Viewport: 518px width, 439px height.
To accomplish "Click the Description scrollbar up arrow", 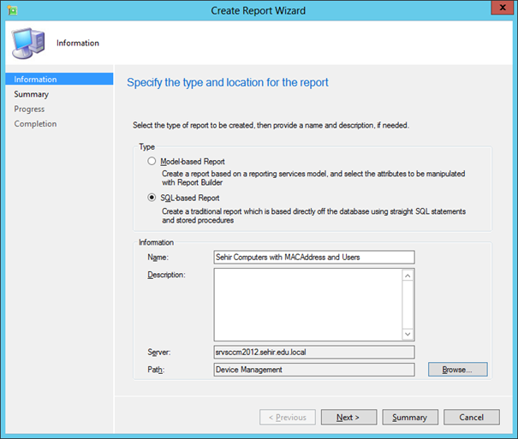I will pos(408,276).
